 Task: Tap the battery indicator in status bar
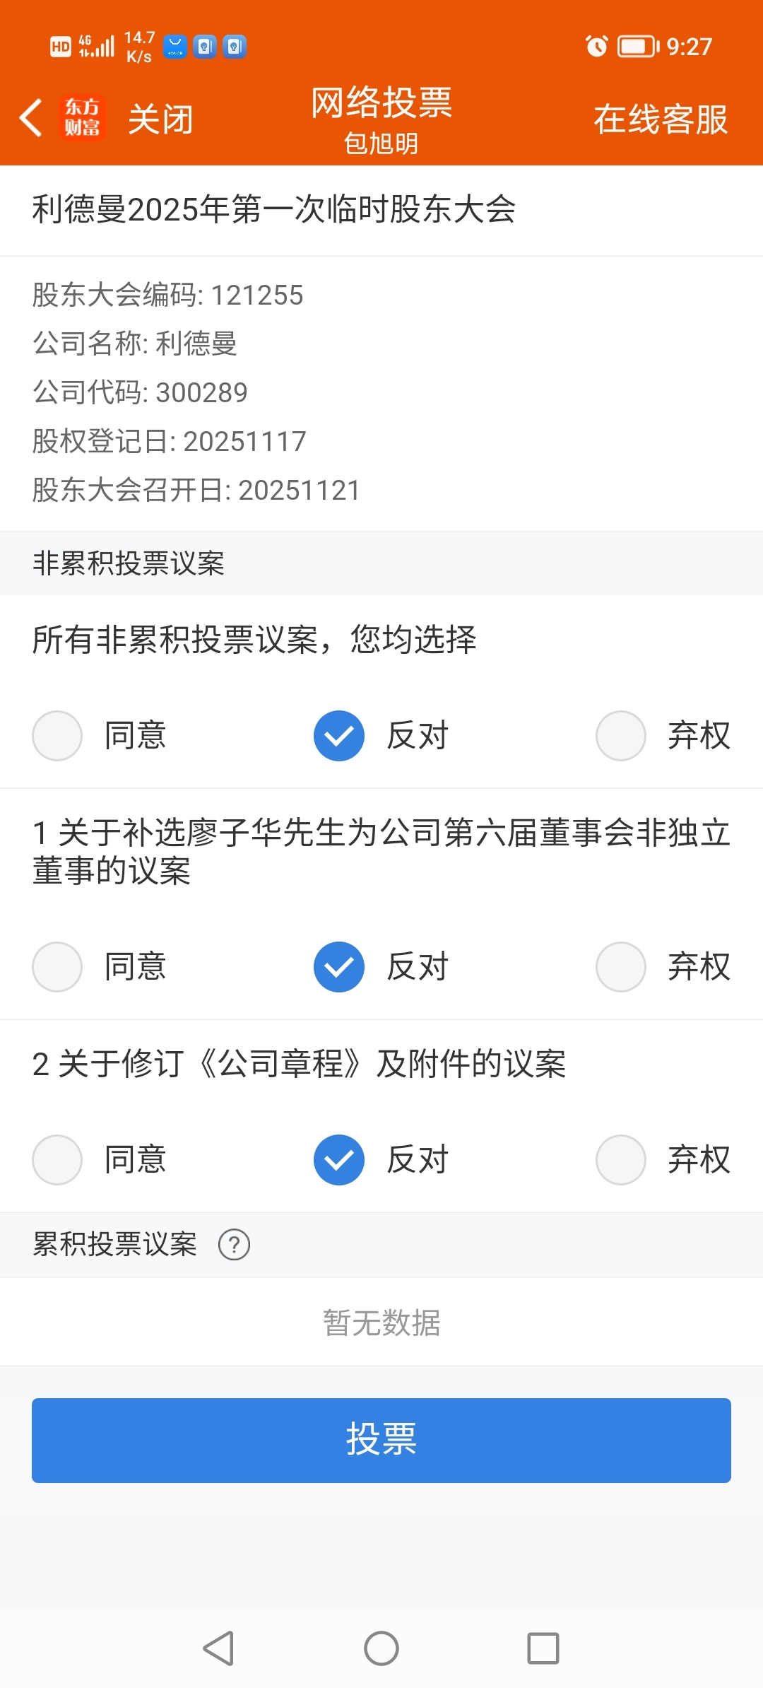coord(637,47)
